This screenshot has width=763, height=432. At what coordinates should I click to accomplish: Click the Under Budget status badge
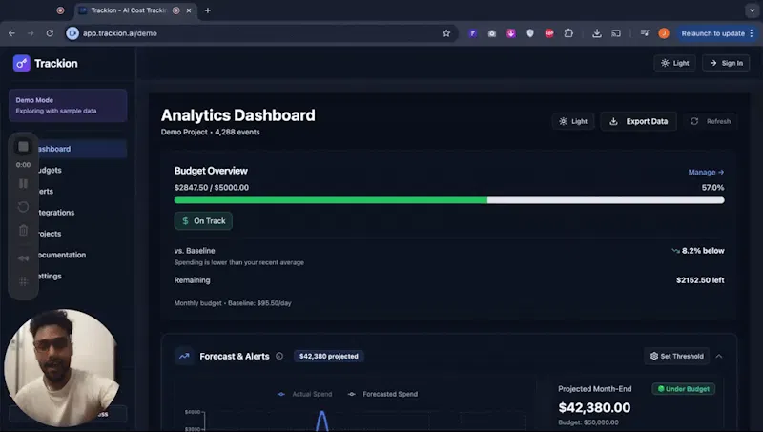[683, 389]
